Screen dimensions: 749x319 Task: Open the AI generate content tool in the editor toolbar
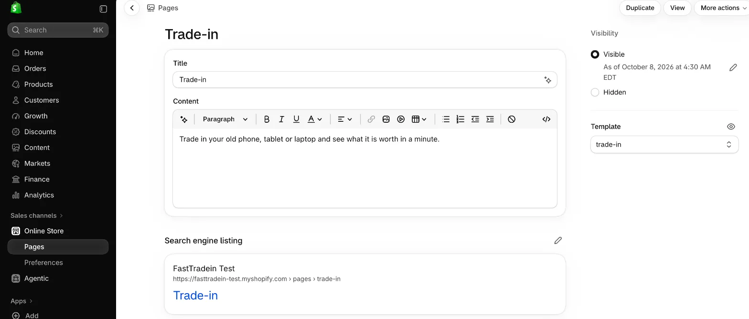pyautogui.click(x=184, y=119)
